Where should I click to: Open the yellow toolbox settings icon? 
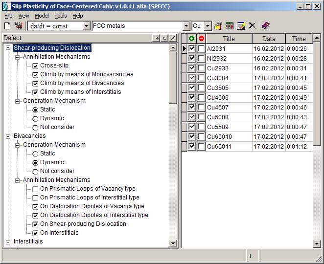(218, 26)
